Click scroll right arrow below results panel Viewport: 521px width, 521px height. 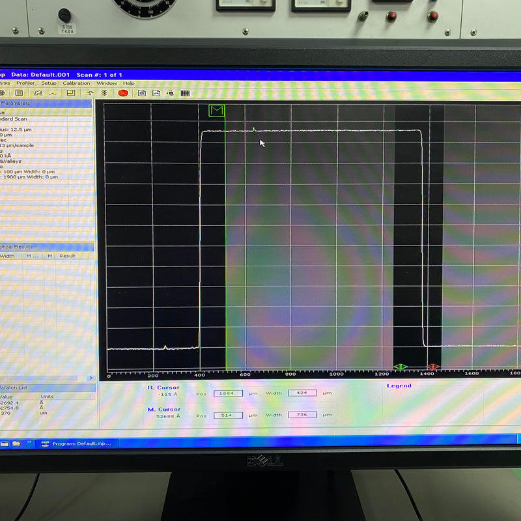(x=91, y=378)
